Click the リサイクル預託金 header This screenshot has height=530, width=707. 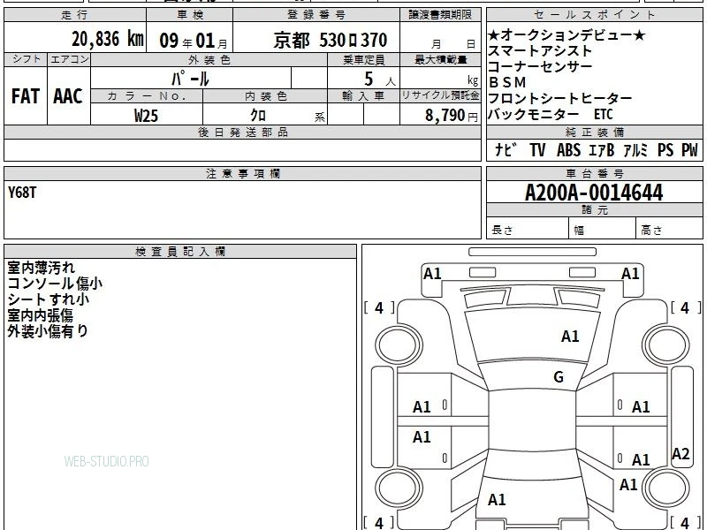[440, 95]
